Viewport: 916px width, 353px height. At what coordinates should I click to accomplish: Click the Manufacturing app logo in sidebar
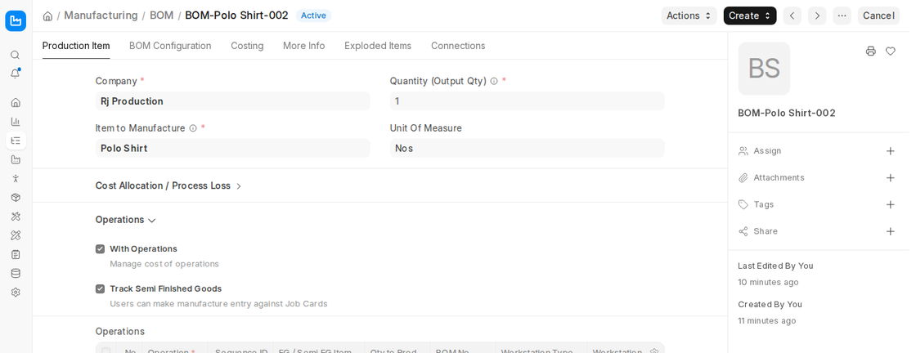point(16,21)
